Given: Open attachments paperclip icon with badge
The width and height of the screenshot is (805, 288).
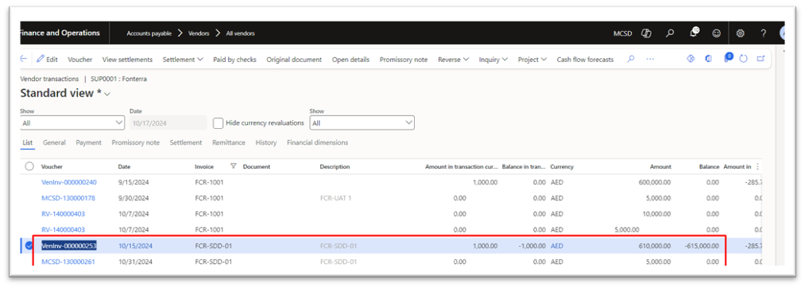Looking at the screenshot, I should (x=727, y=58).
